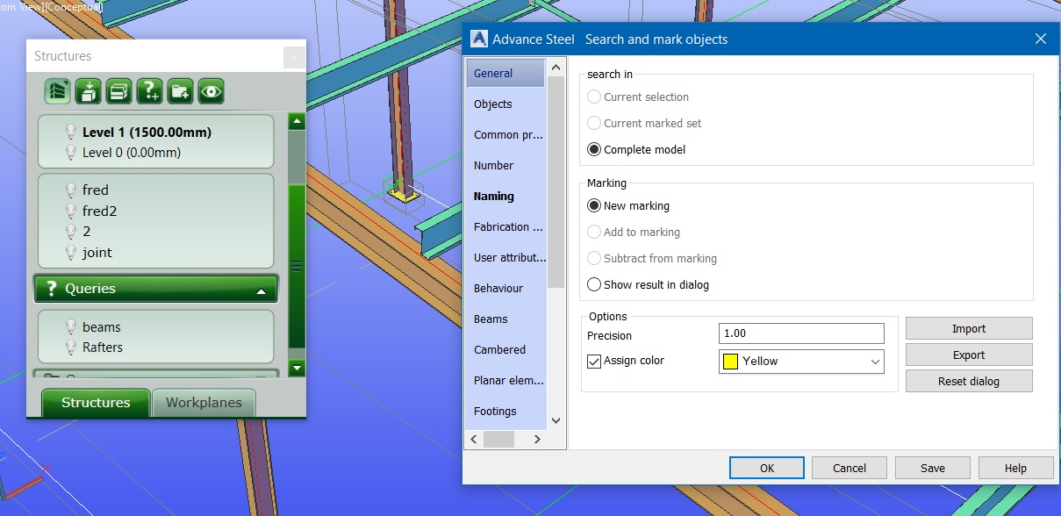Viewport: 1061px width, 516px height.
Task: Select the Complete model radio button
Action: (594, 149)
